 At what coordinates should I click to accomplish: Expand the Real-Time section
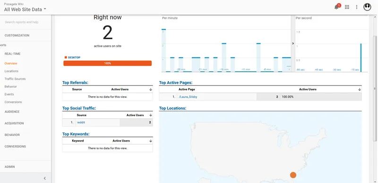(13, 54)
